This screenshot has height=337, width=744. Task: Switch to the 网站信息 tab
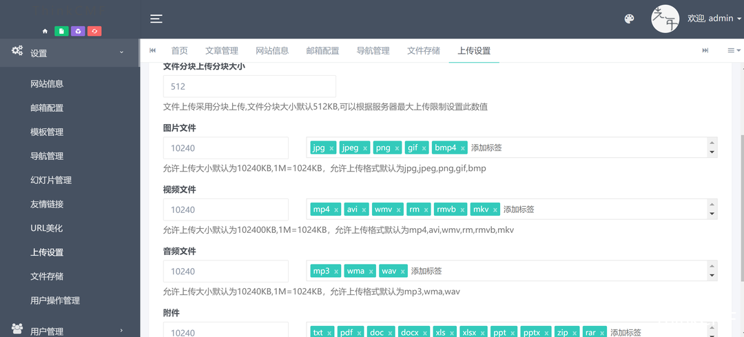click(272, 51)
